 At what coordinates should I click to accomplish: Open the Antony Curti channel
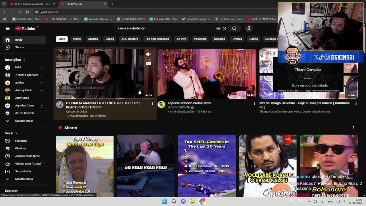coord(24,90)
